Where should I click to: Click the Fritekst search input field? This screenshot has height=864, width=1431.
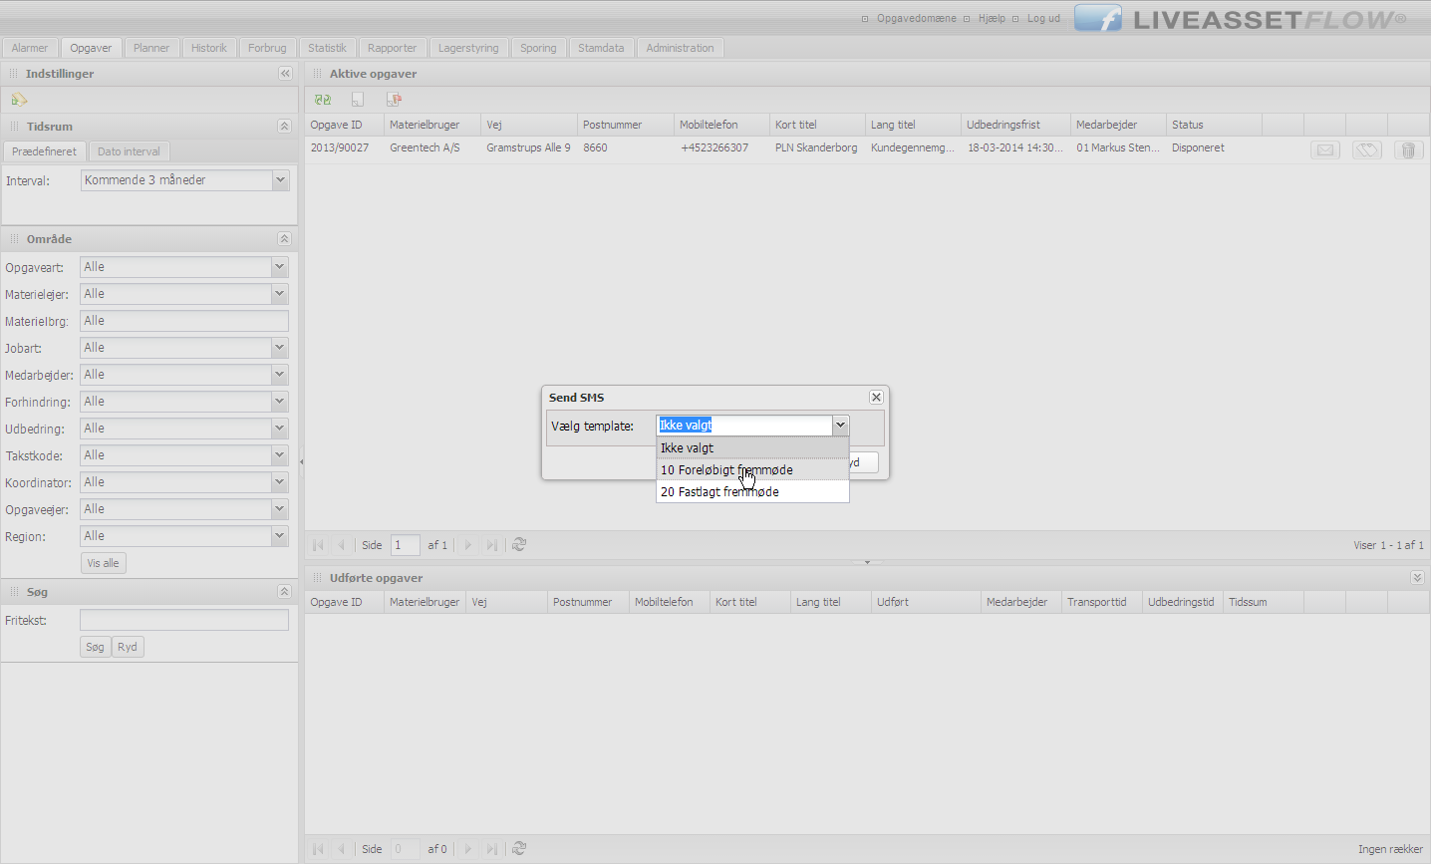pyautogui.click(x=184, y=621)
